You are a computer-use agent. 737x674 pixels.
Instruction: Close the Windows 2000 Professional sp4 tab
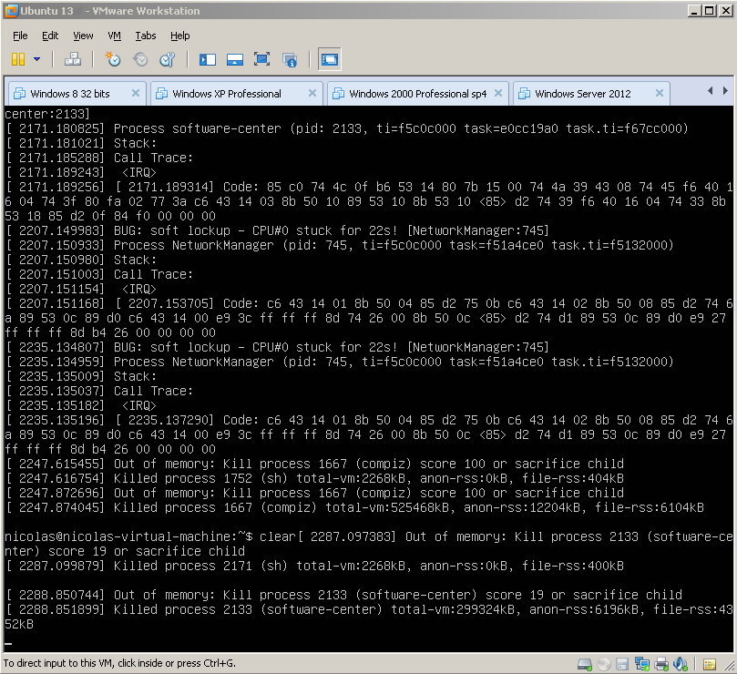tap(498, 93)
